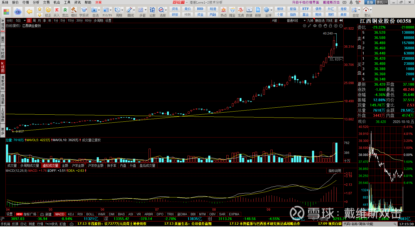Click 升级千档行情界面 upgrade link
Image resolution: width=415 pixels, height=227 pixels.
click(x=306, y=2)
